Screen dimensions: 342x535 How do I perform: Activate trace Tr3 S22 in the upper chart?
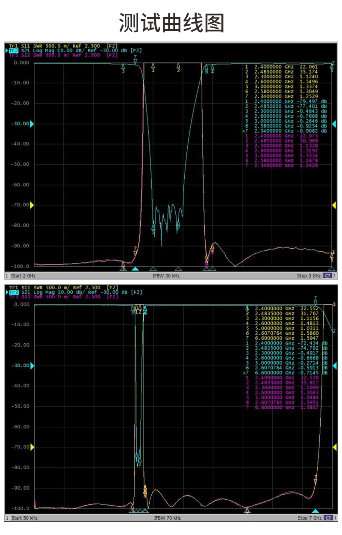tap(21, 55)
